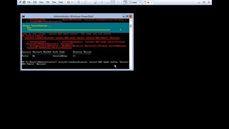Switch to the Home tab
The image size is (229, 129).
pos(133,3)
